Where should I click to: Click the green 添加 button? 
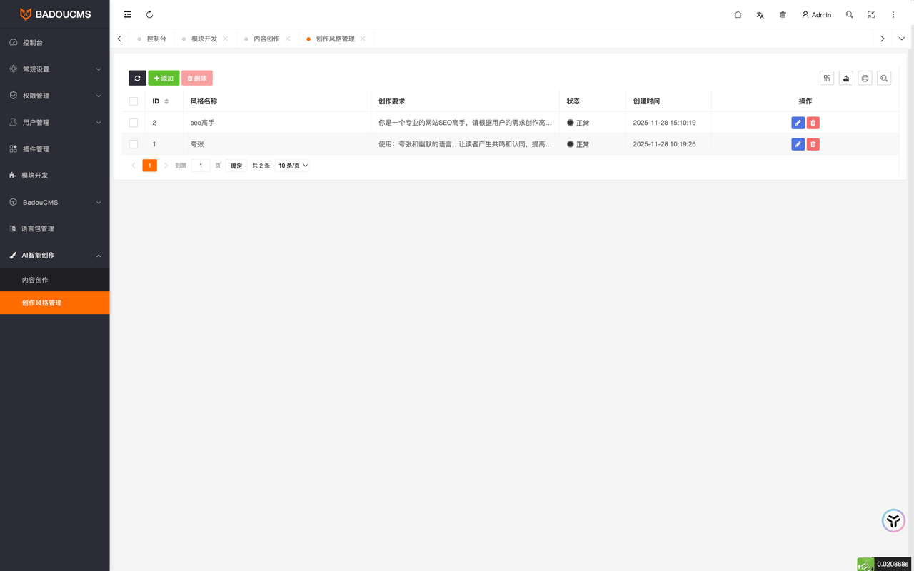[x=164, y=78]
